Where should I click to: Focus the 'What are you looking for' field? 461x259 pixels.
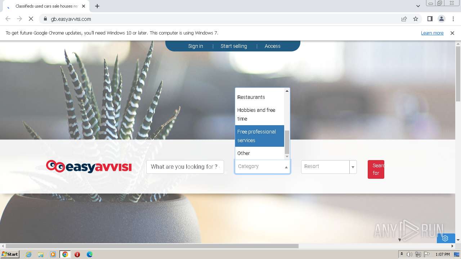[x=185, y=167]
